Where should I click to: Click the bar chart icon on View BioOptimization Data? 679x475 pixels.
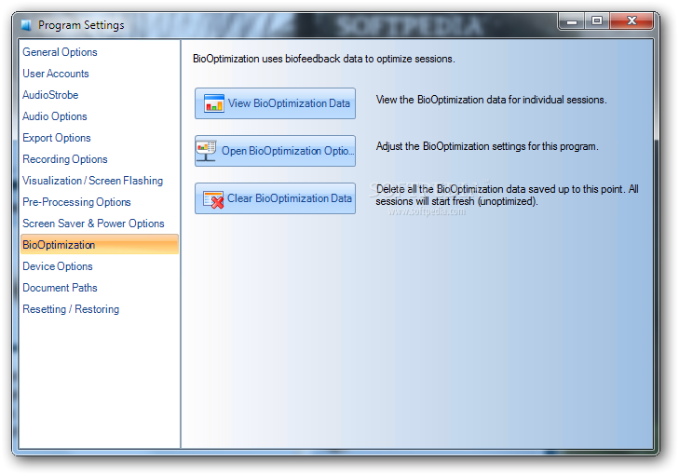(x=213, y=103)
